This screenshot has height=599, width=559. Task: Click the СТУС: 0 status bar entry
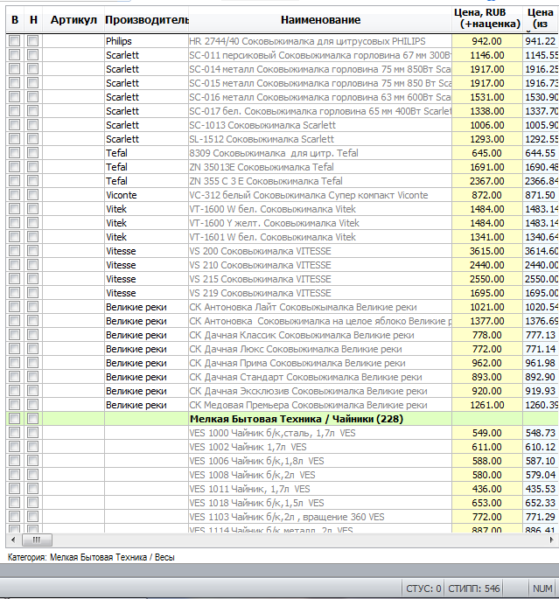point(423,589)
